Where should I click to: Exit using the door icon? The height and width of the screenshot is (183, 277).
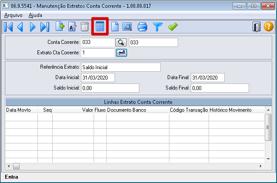click(257, 27)
